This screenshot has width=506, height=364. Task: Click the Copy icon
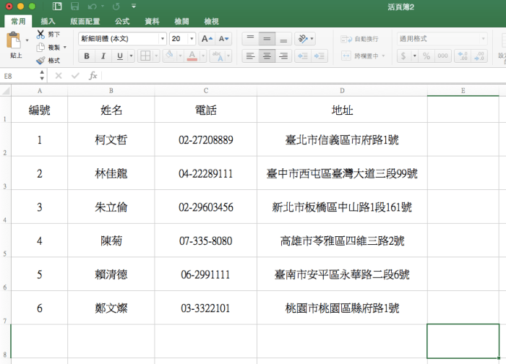(40, 48)
